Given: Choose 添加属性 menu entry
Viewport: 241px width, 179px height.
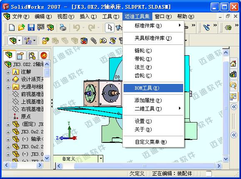Looking at the screenshot, I should tap(153, 101).
